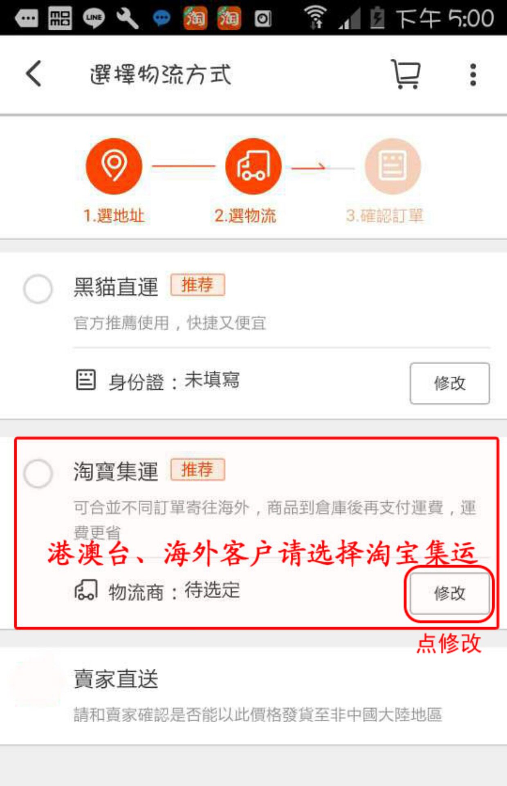Open the shopping cart icon
The image size is (507, 786).
click(406, 74)
